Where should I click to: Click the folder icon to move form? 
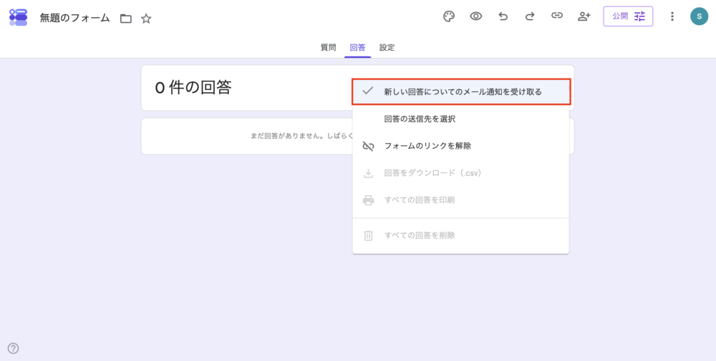pyautogui.click(x=125, y=19)
